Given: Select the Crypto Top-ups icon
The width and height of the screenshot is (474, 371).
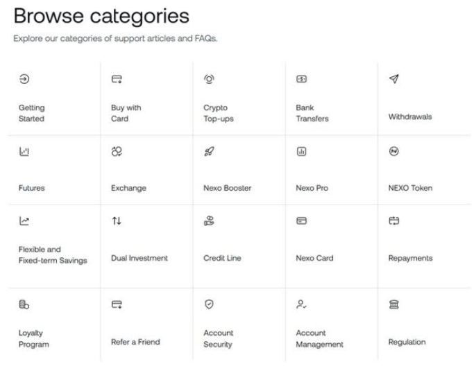Looking at the screenshot, I should 209,80.
